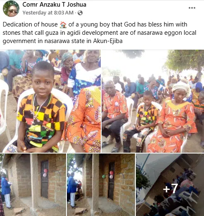The image size is (204, 216).
Task: Open the author's round profile picture
Action: [x=11, y=9]
